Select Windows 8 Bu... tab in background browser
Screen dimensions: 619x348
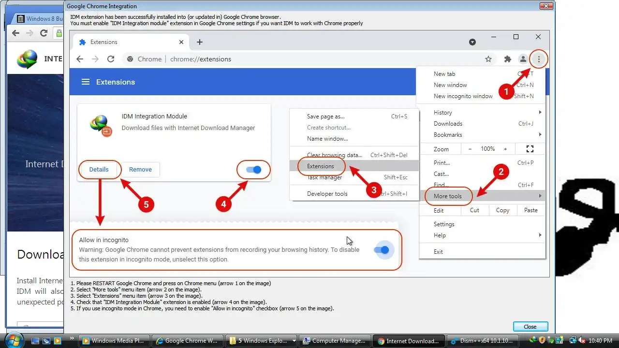click(39, 19)
